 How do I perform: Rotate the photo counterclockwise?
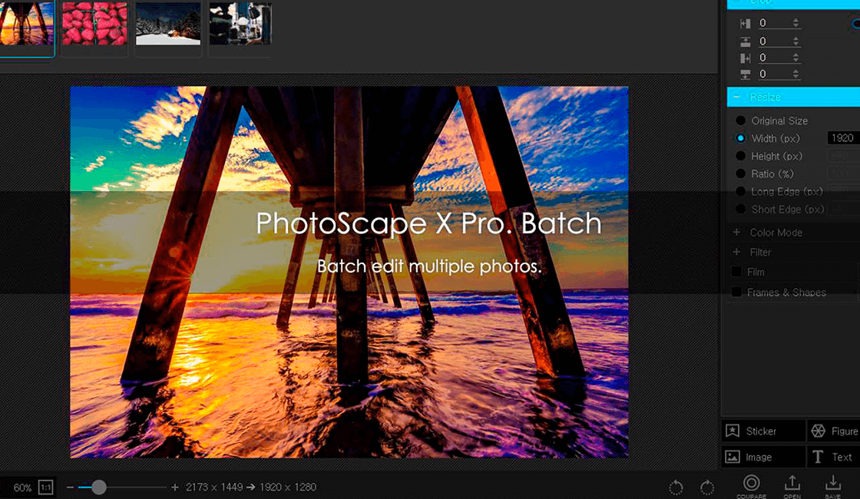[676, 487]
